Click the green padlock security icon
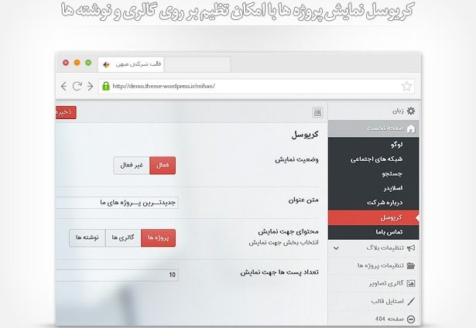Viewport: 476px width, 328px height. pos(106,86)
